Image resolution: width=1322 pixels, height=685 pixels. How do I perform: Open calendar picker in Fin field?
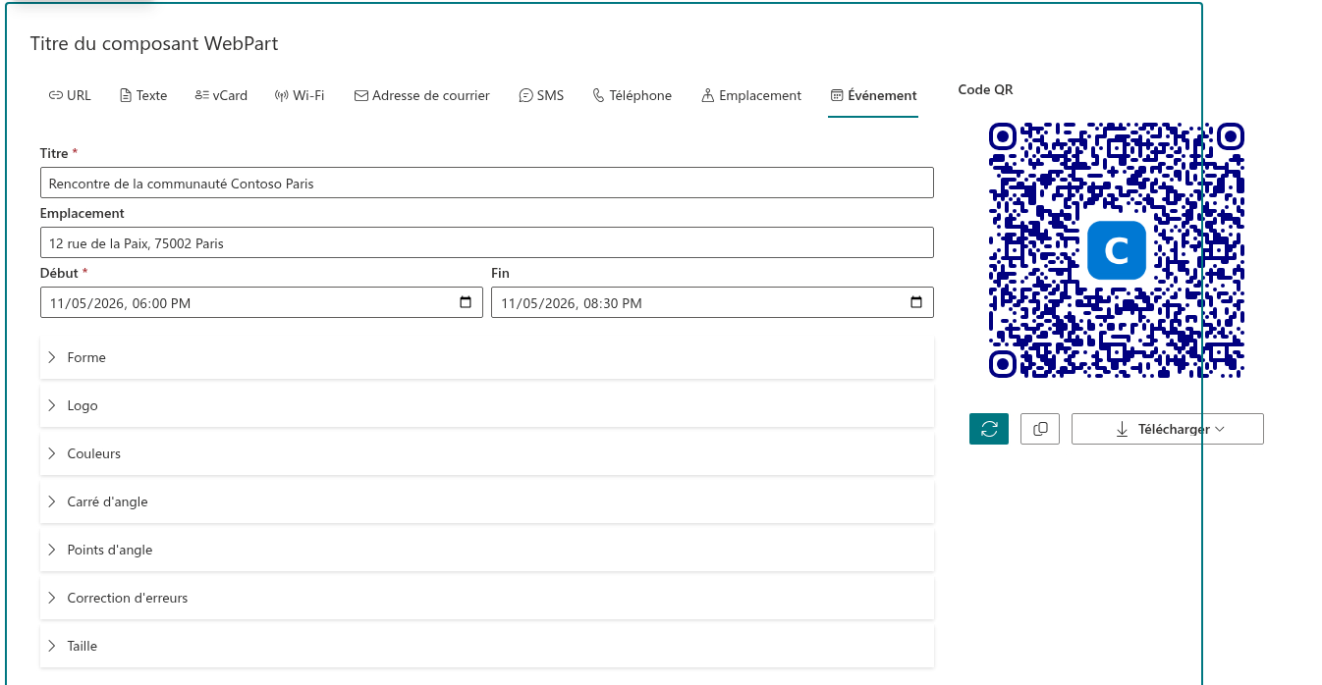point(916,302)
